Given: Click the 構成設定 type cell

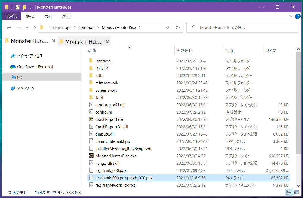Looking at the screenshot, I should click(233, 112).
